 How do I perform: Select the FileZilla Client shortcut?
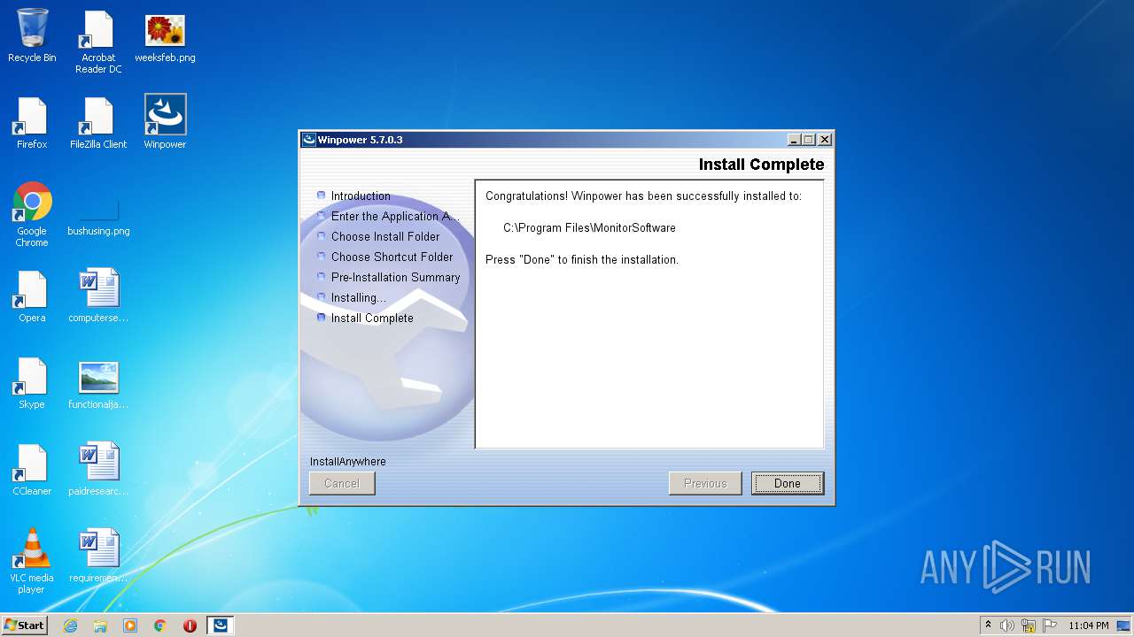98,124
